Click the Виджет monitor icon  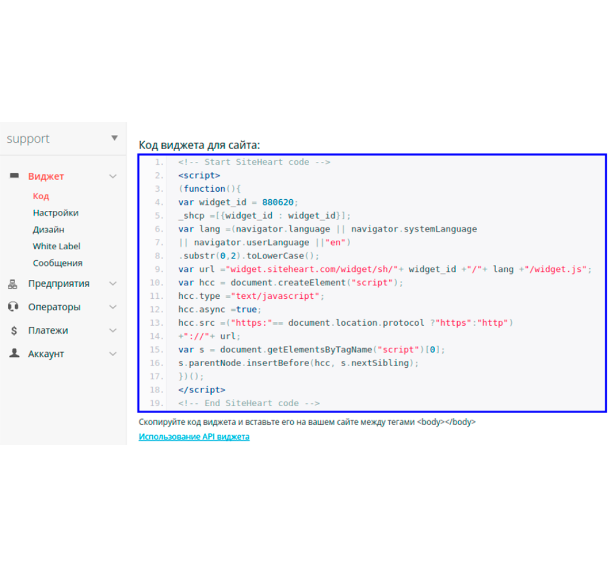coord(14,175)
